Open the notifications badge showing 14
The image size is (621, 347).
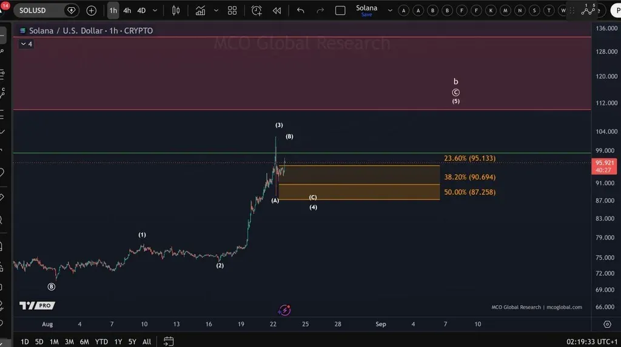(x=5, y=6)
